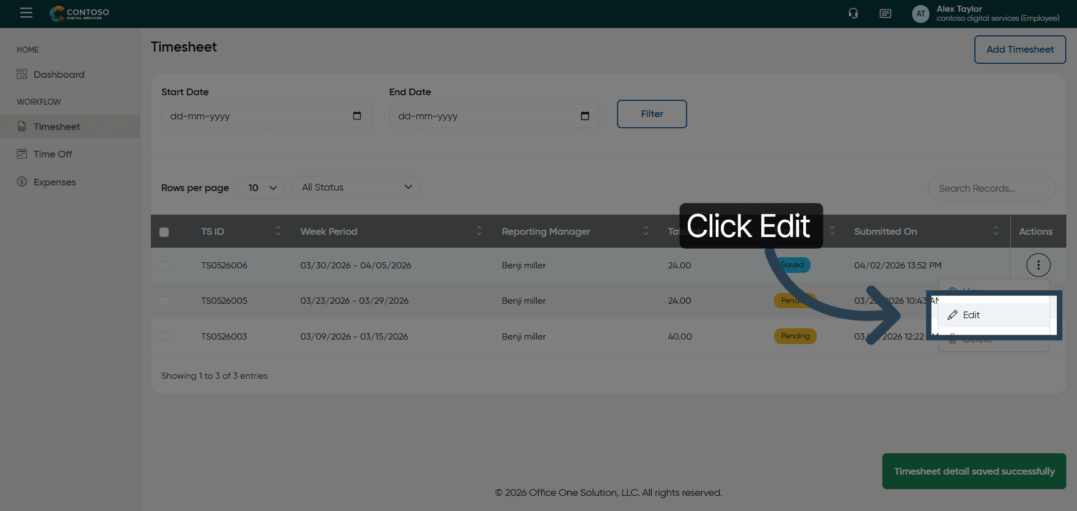
Task: Open the hamburger navigation menu
Action: (x=26, y=13)
